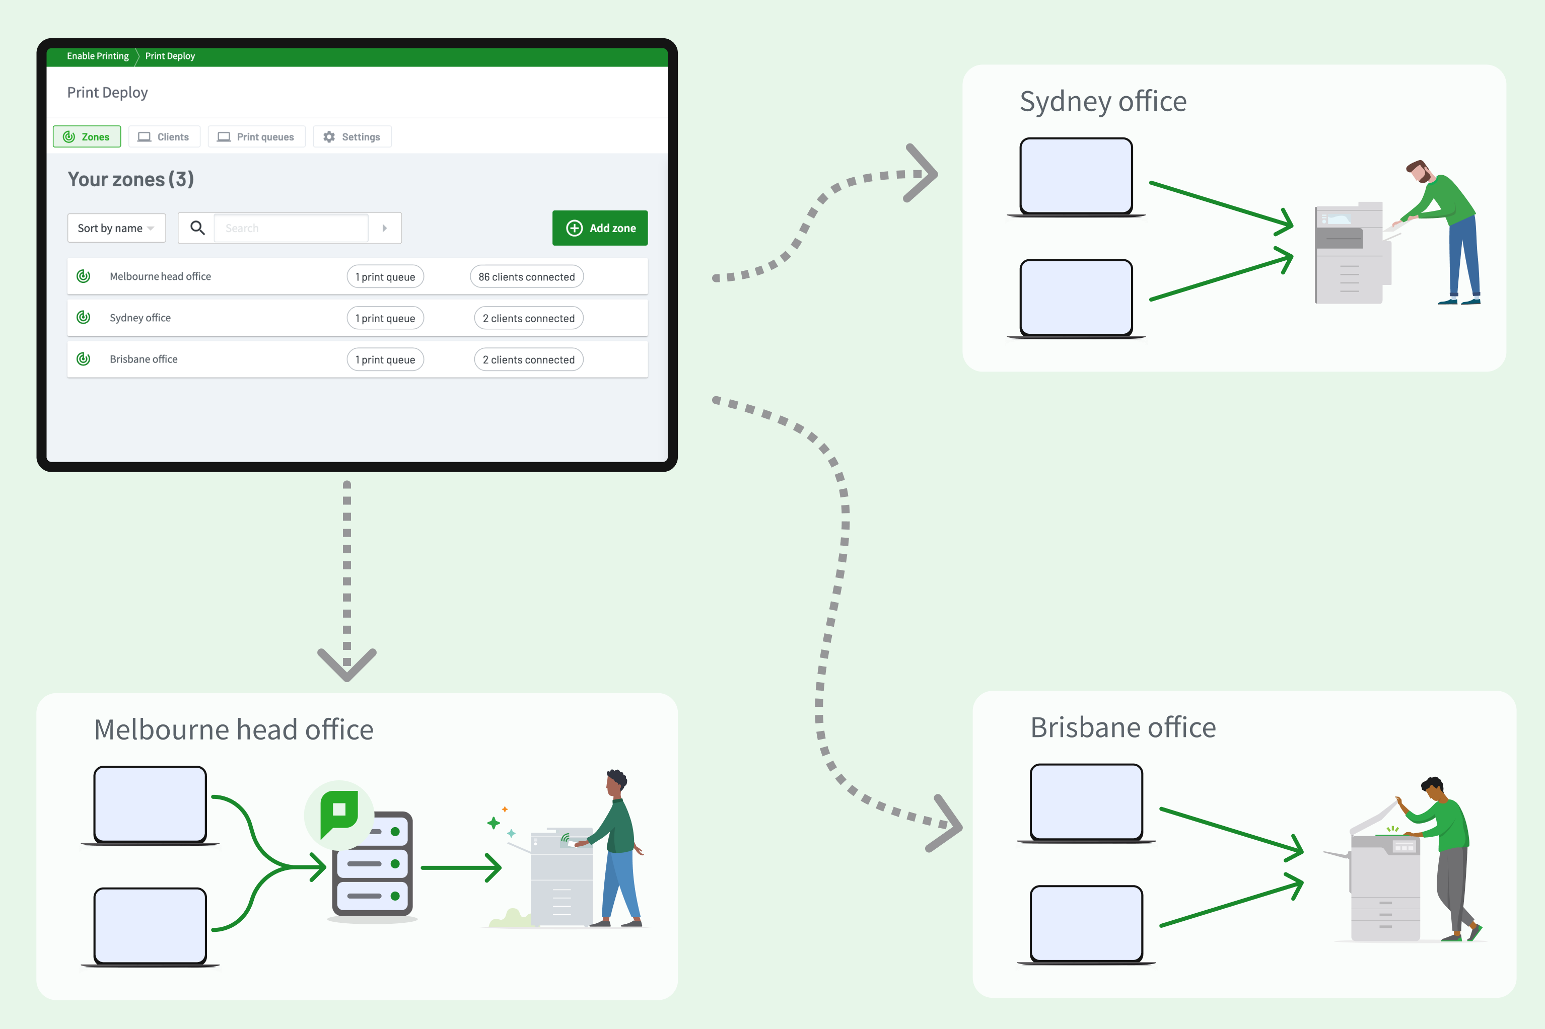Click the Clients tab laptop icon
Screen dimensions: 1545x1029
pyautogui.click(x=145, y=136)
